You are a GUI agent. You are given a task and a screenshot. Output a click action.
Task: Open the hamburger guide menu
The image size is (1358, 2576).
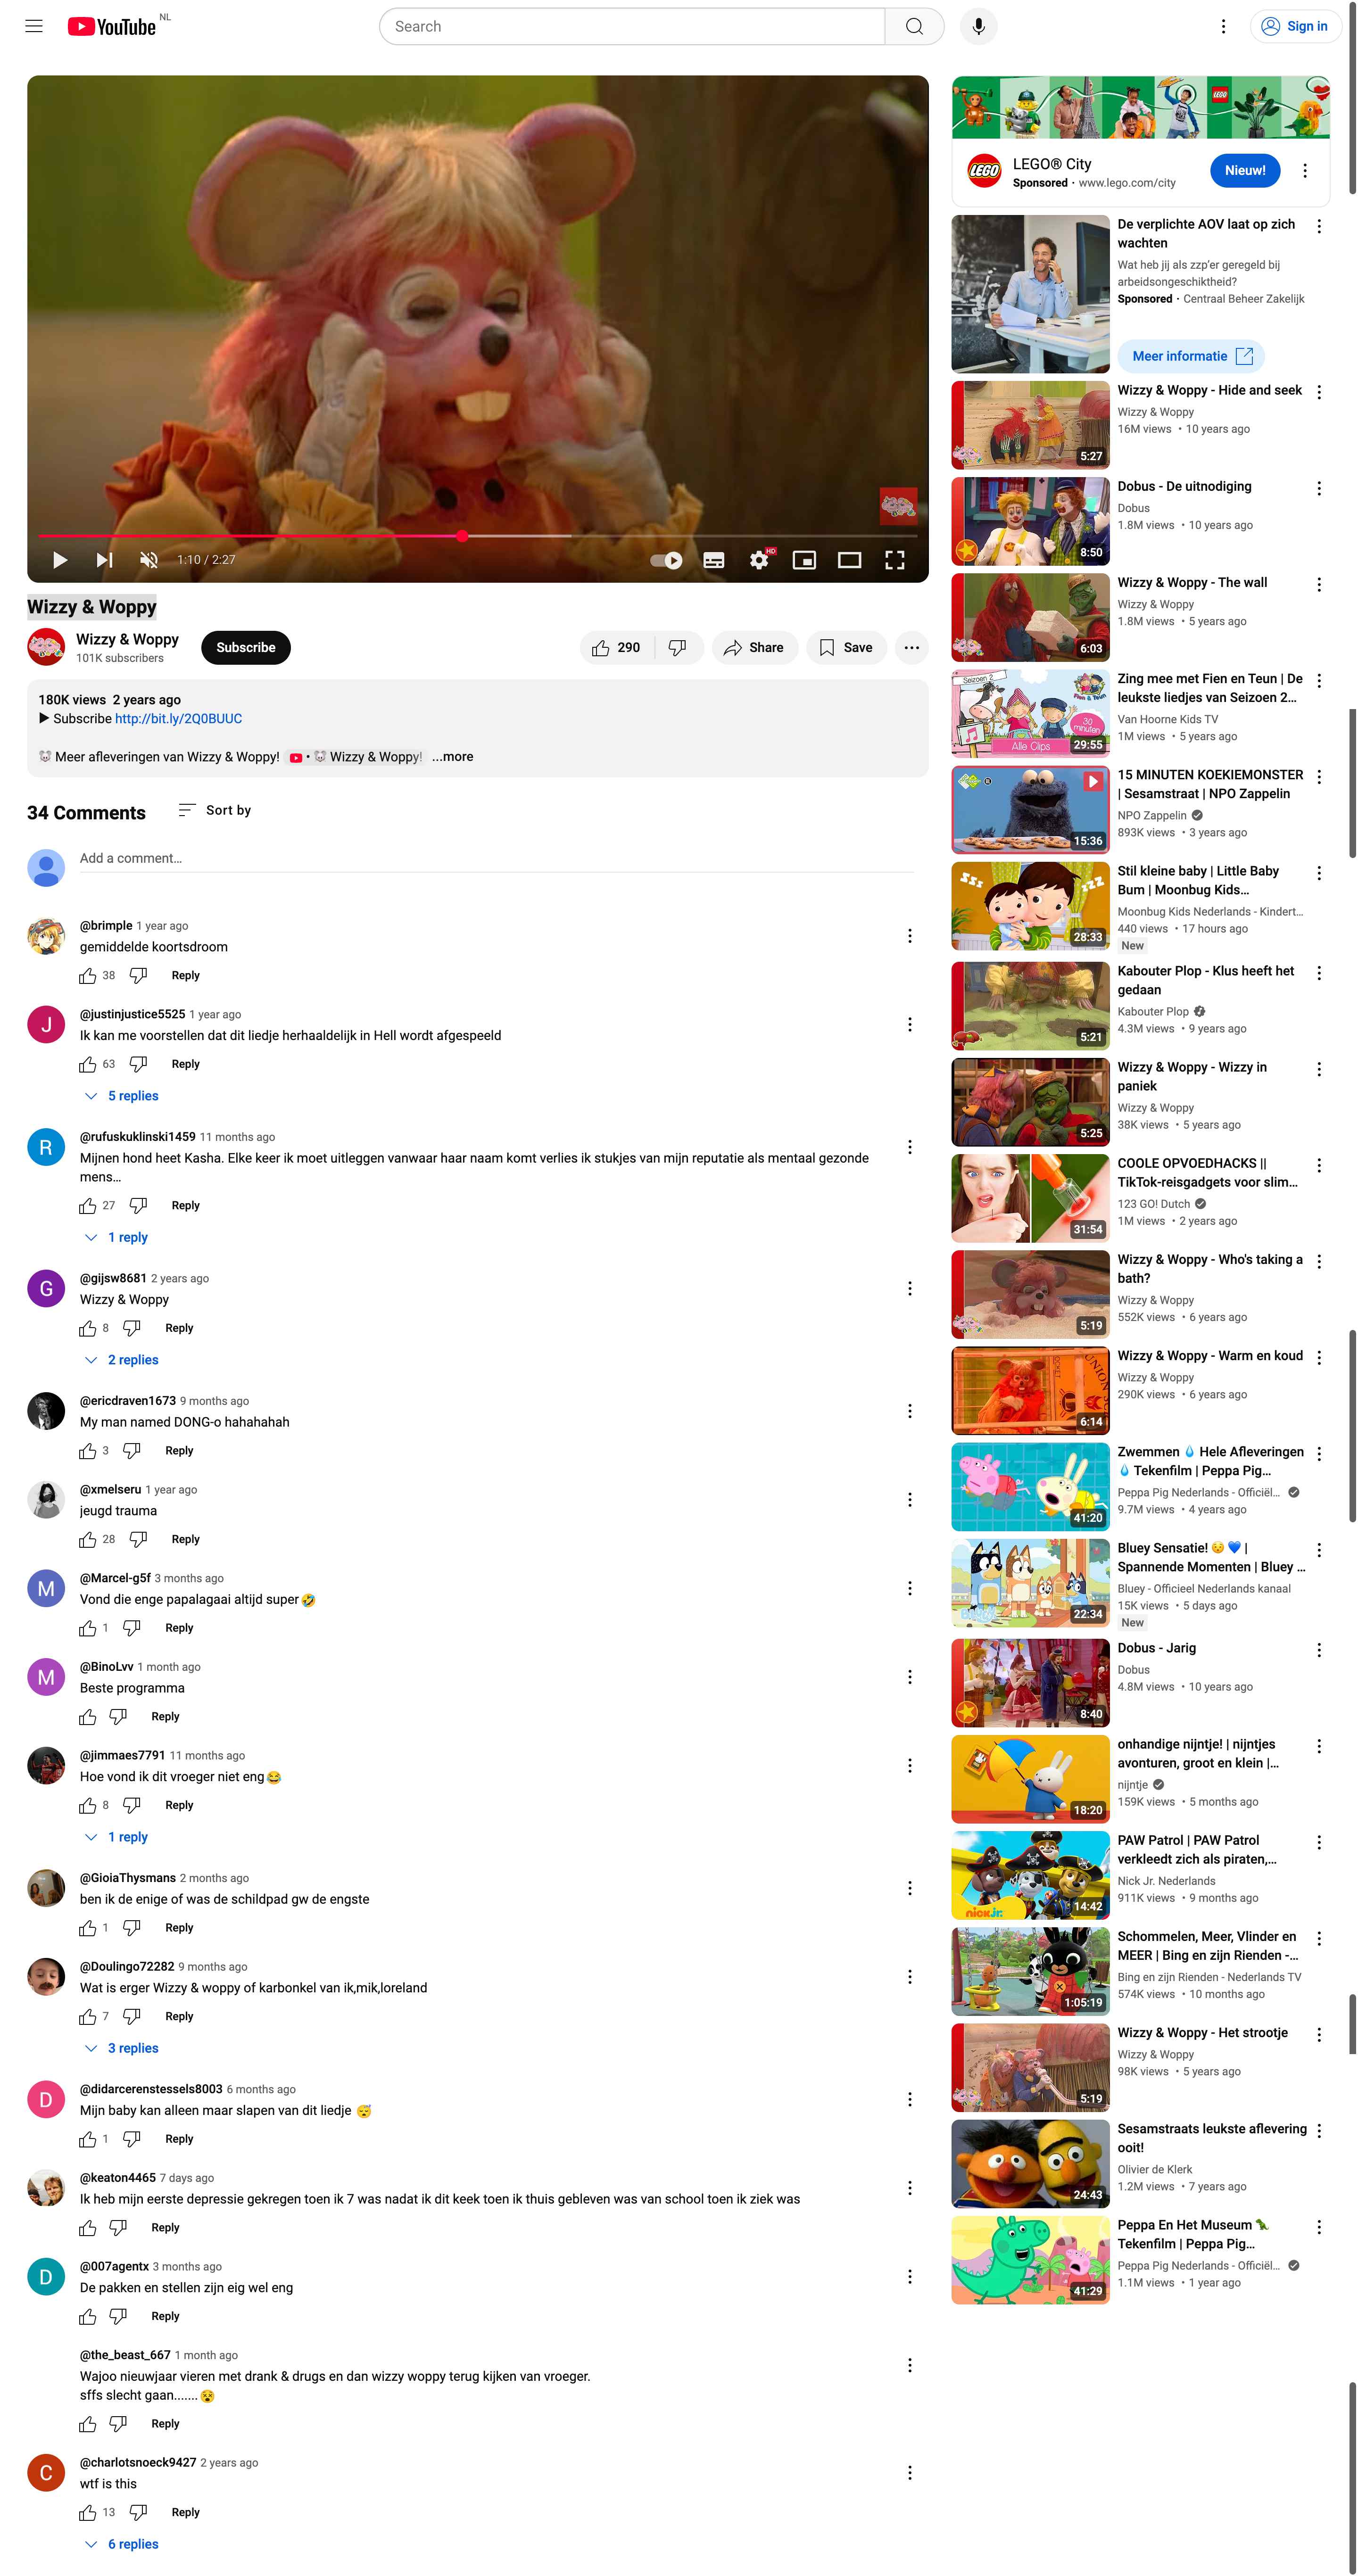(x=34, y=26)
